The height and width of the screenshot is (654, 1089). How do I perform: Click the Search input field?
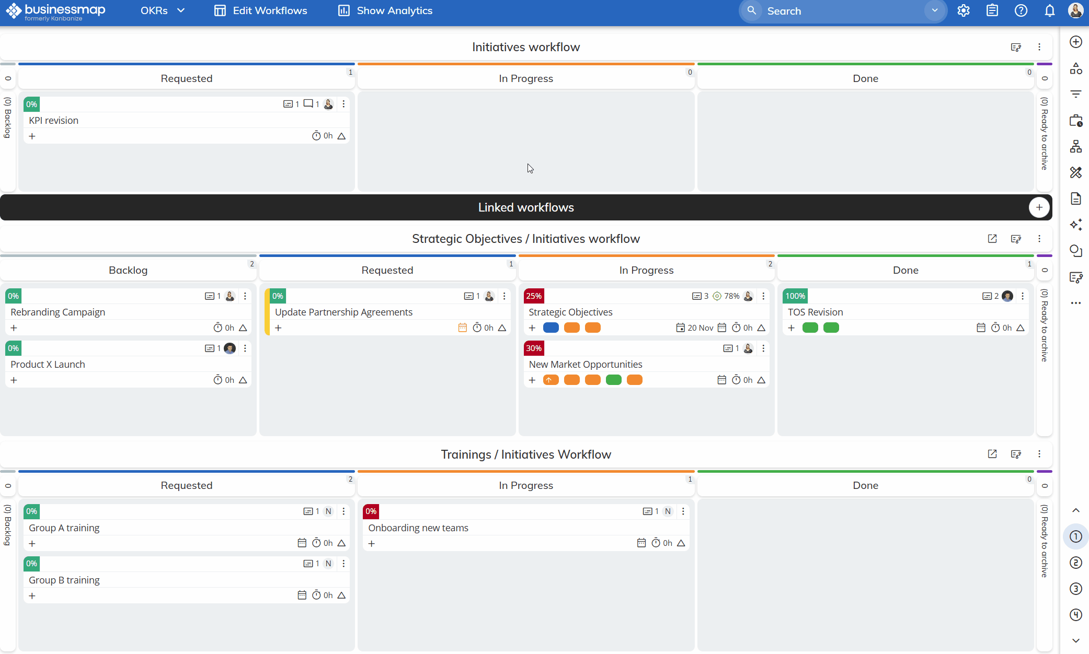[842, 11]
